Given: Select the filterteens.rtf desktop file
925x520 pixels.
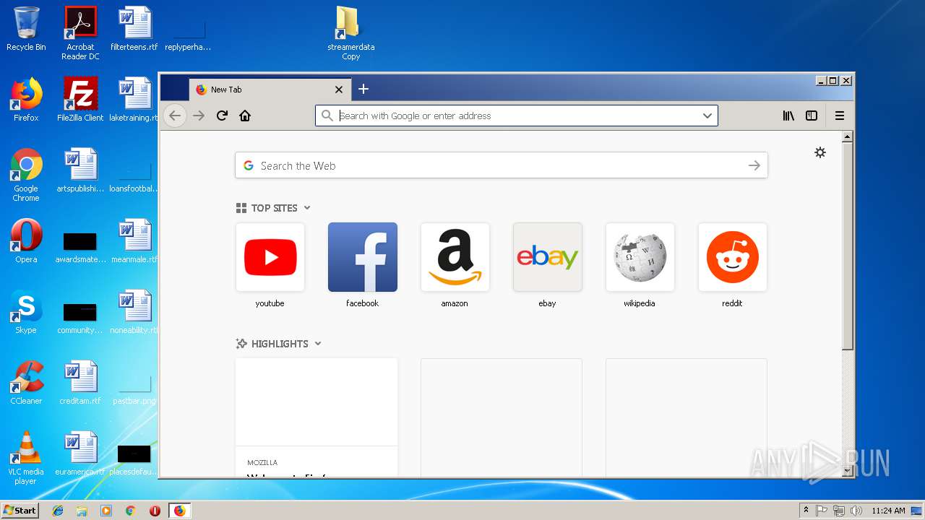Looking at the screenshot, I should pyautogui.click(x=134, y=29).
